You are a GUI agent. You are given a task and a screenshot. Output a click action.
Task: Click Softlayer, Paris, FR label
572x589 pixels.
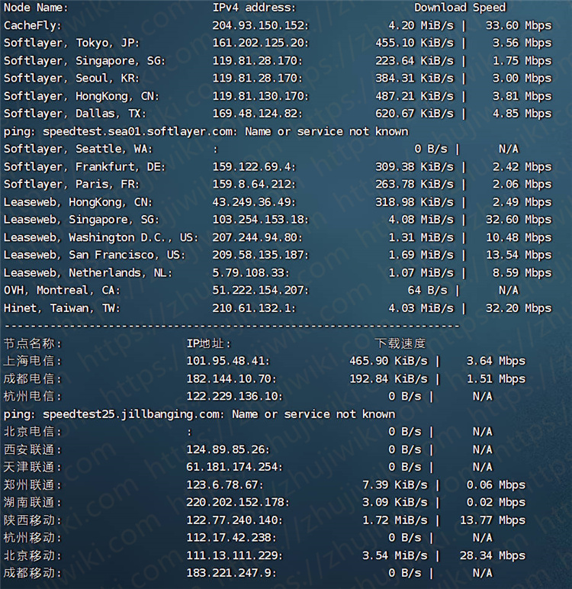[x=72, y=185]
